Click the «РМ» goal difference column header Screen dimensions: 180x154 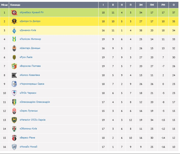click(x=163, y=5)
